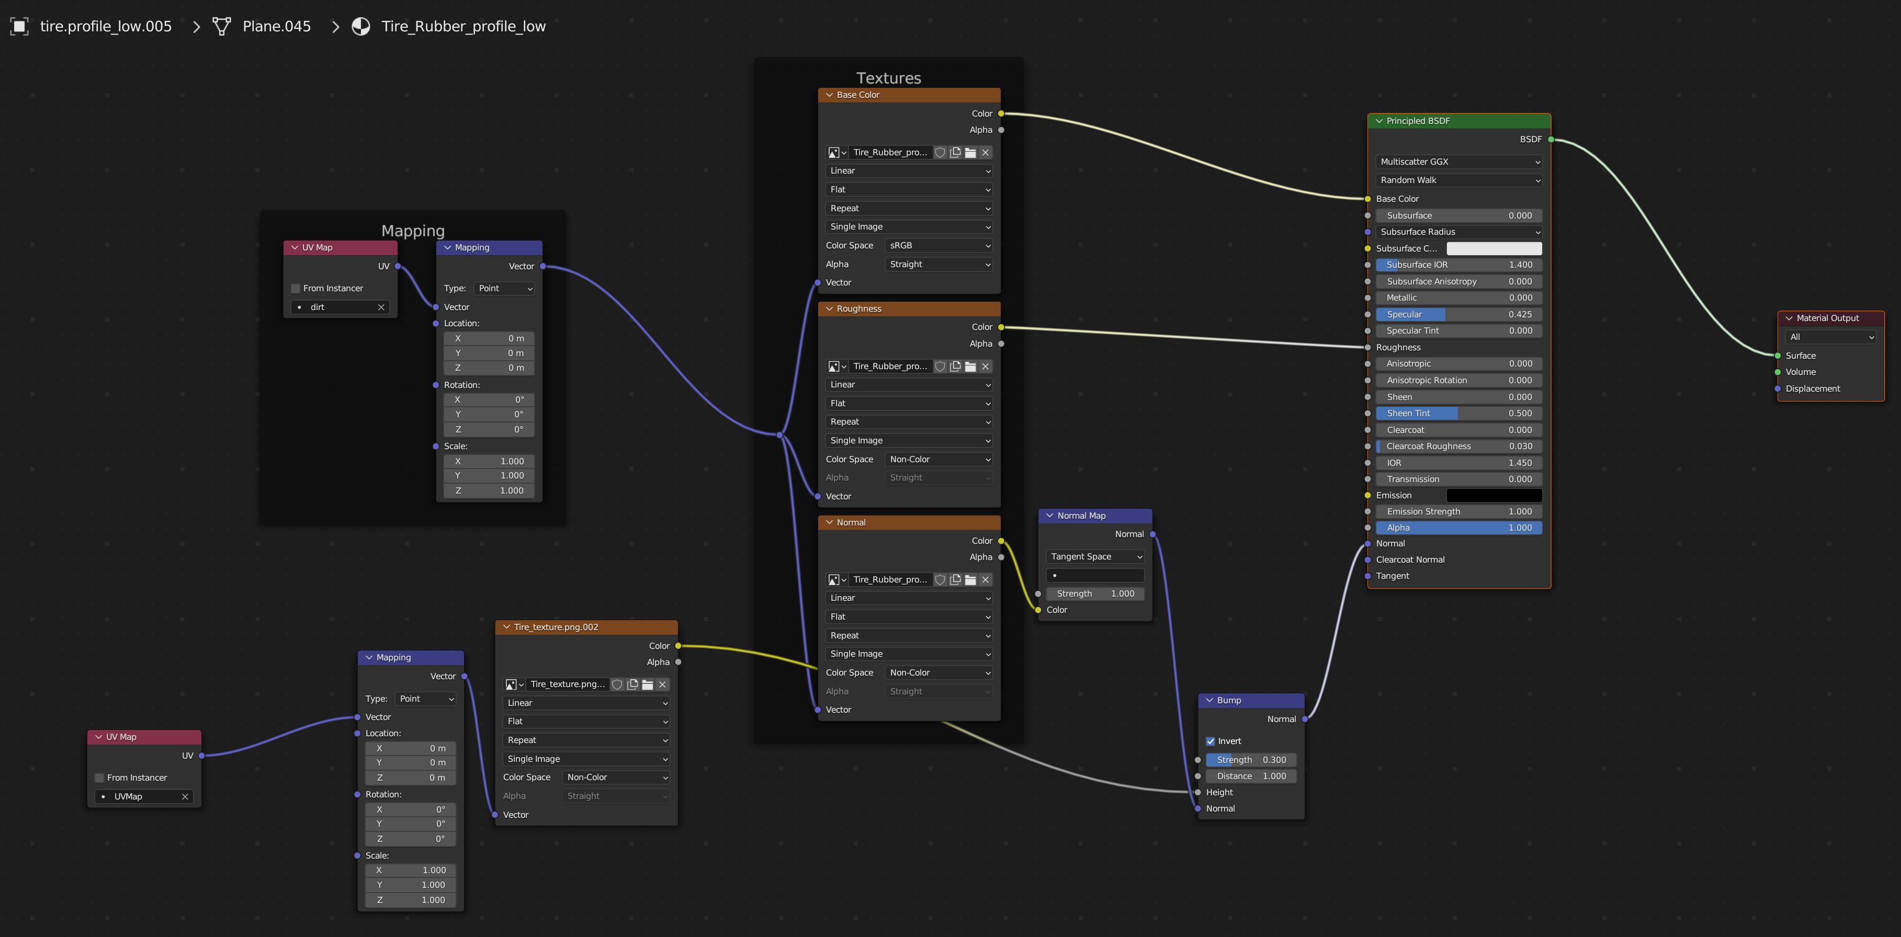Toggle fake user shield on Base Color image
This screenshot has height=937, width=1901.
point(940,153)
